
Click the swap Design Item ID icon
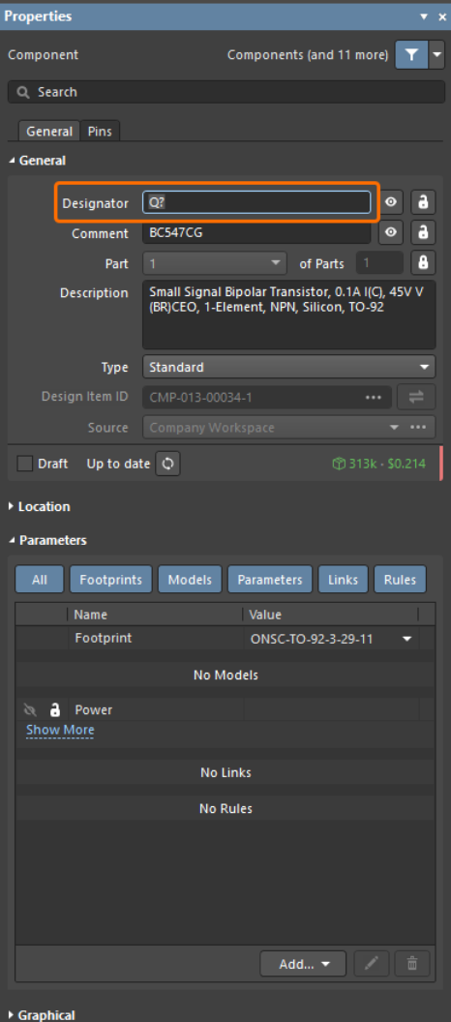point(416,397)
